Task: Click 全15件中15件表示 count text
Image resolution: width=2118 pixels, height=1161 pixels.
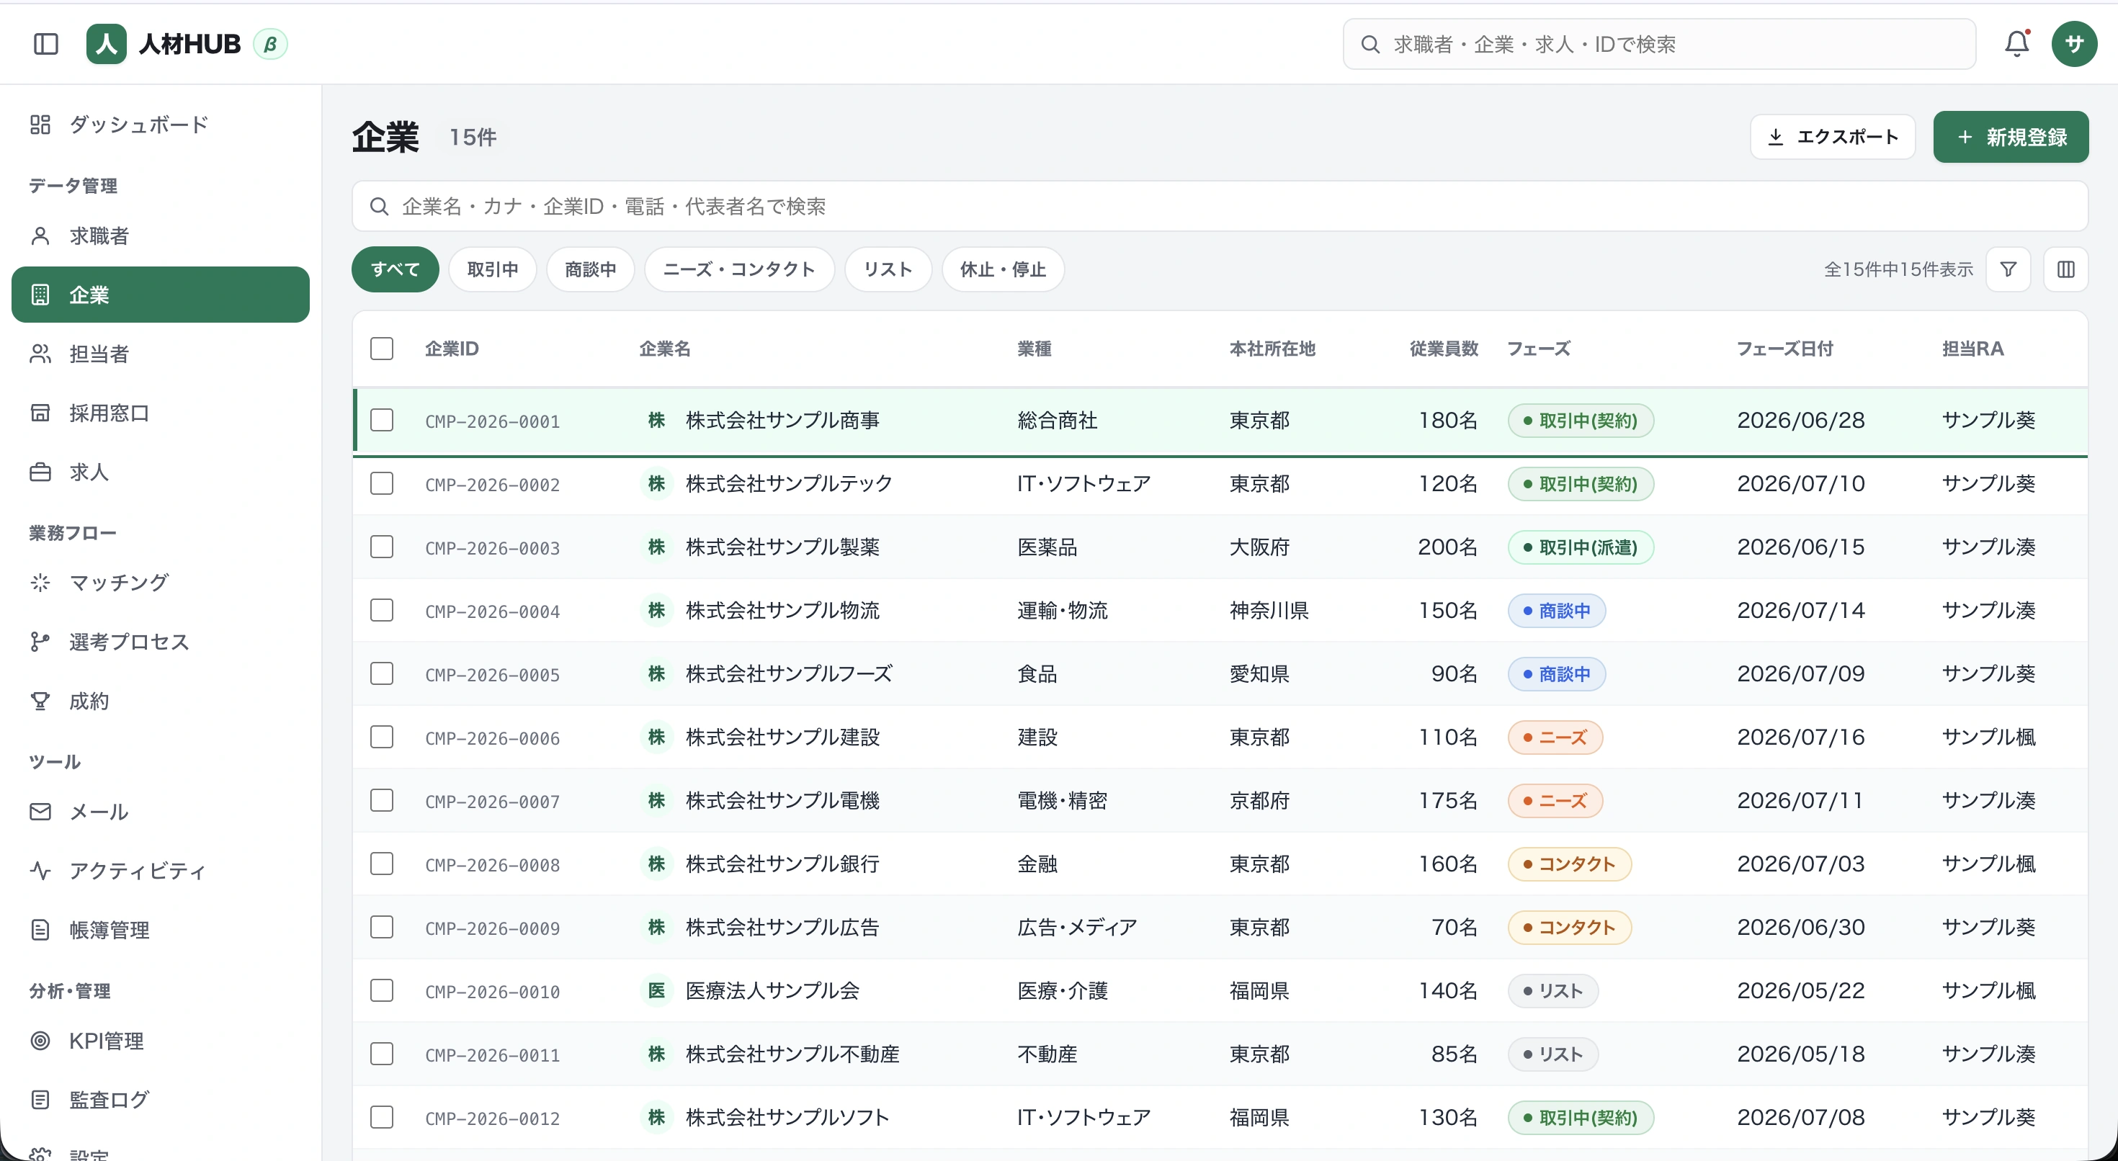Action: (x=1898, y=269)
